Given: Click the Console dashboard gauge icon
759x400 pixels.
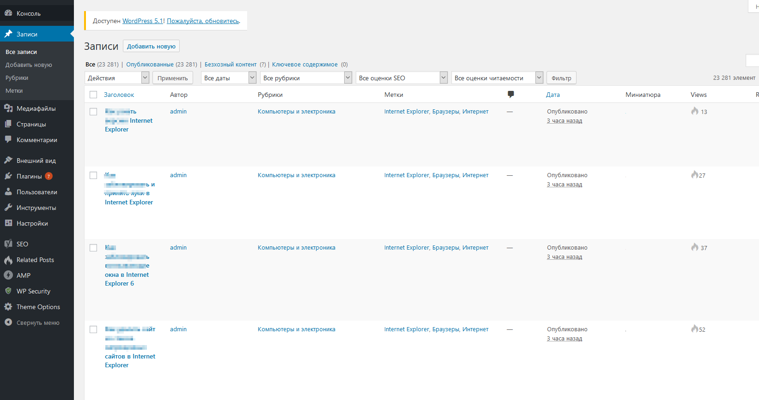Looking at the screenshot, I should (8, 13).
